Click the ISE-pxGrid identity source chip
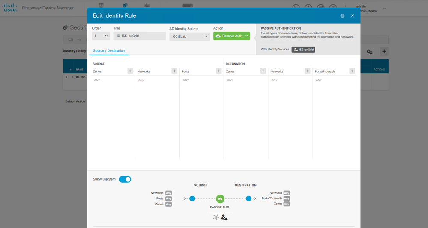 point(303,50)
